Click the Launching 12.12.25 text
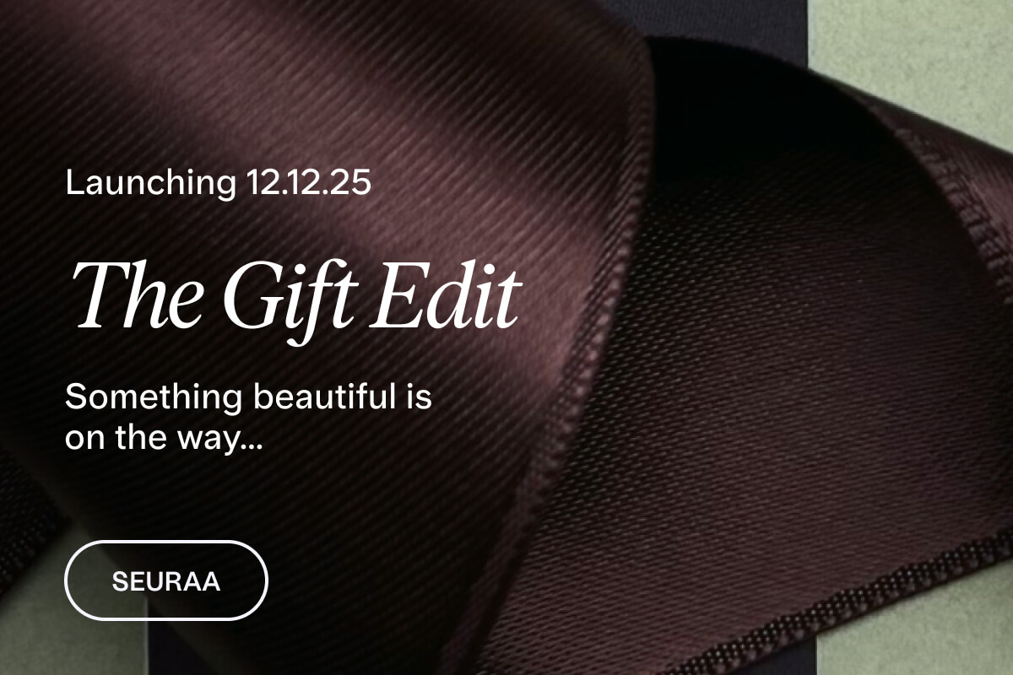This screenshot has width=1013, height=675. click(219, 183)
